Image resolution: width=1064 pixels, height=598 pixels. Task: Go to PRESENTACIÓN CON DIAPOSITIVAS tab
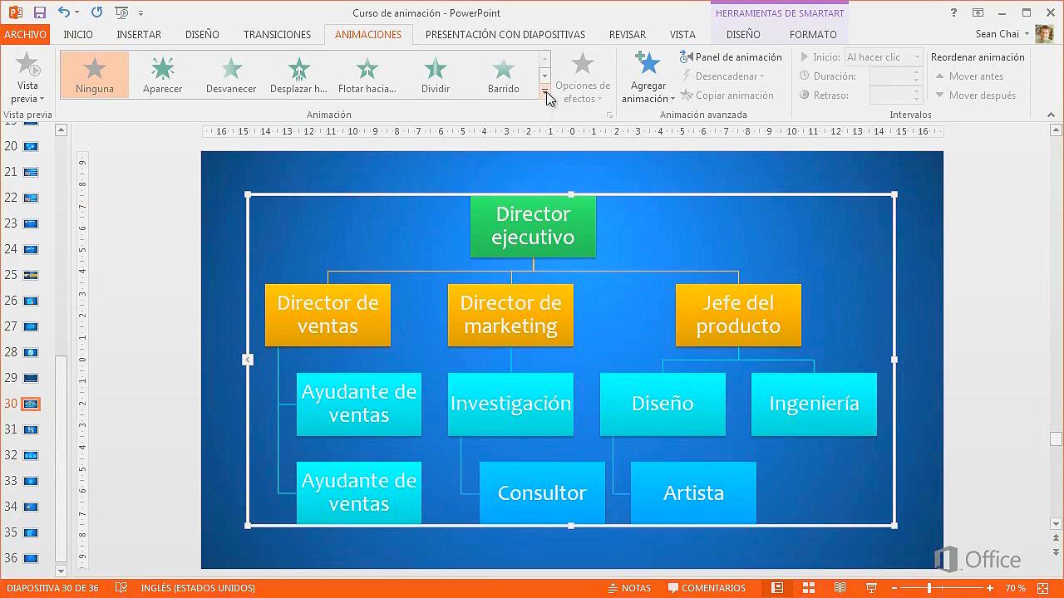coord(505,34)
